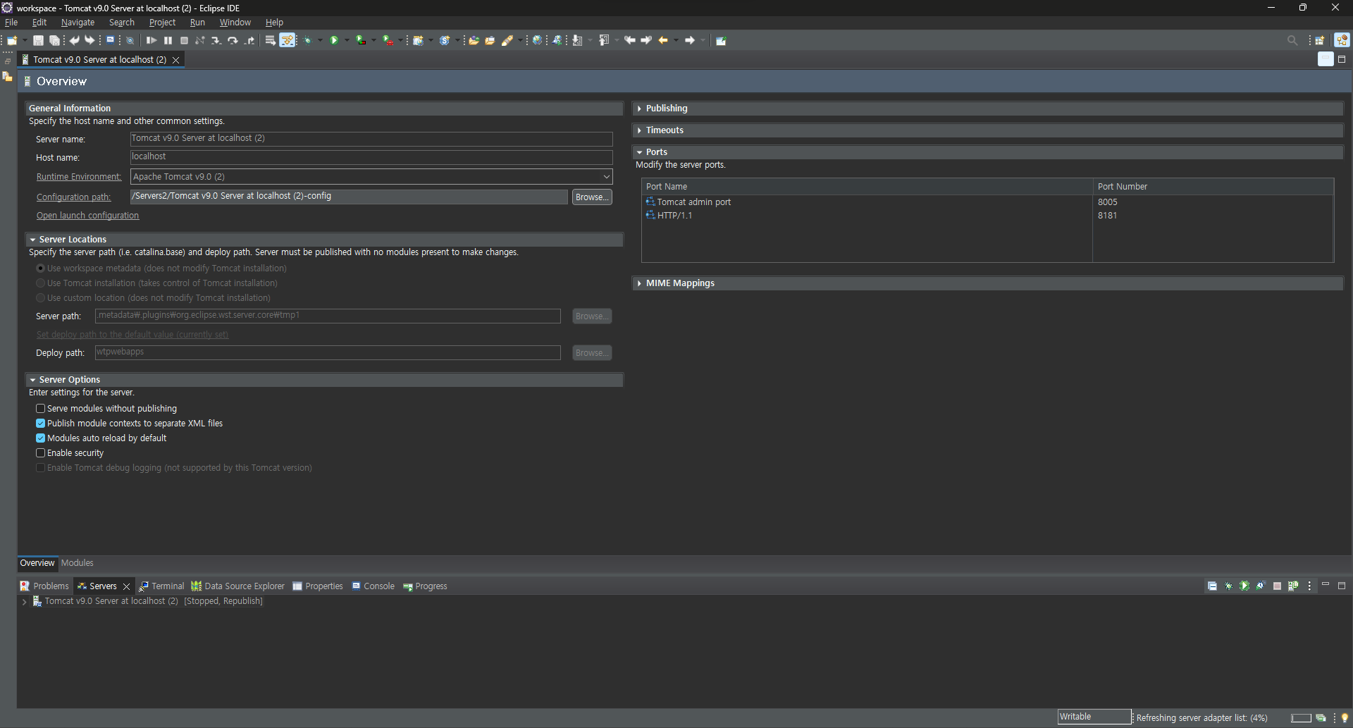The height and width of the screenshot is (728, 1353).
Task: Click the Suspend (pause) toolbar icon
Action: tap(168, 40)
